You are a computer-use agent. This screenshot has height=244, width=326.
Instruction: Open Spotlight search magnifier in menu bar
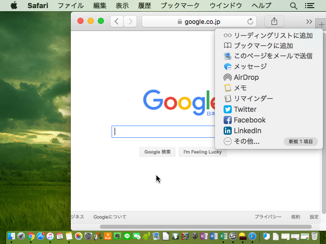[x=293, y=6]
